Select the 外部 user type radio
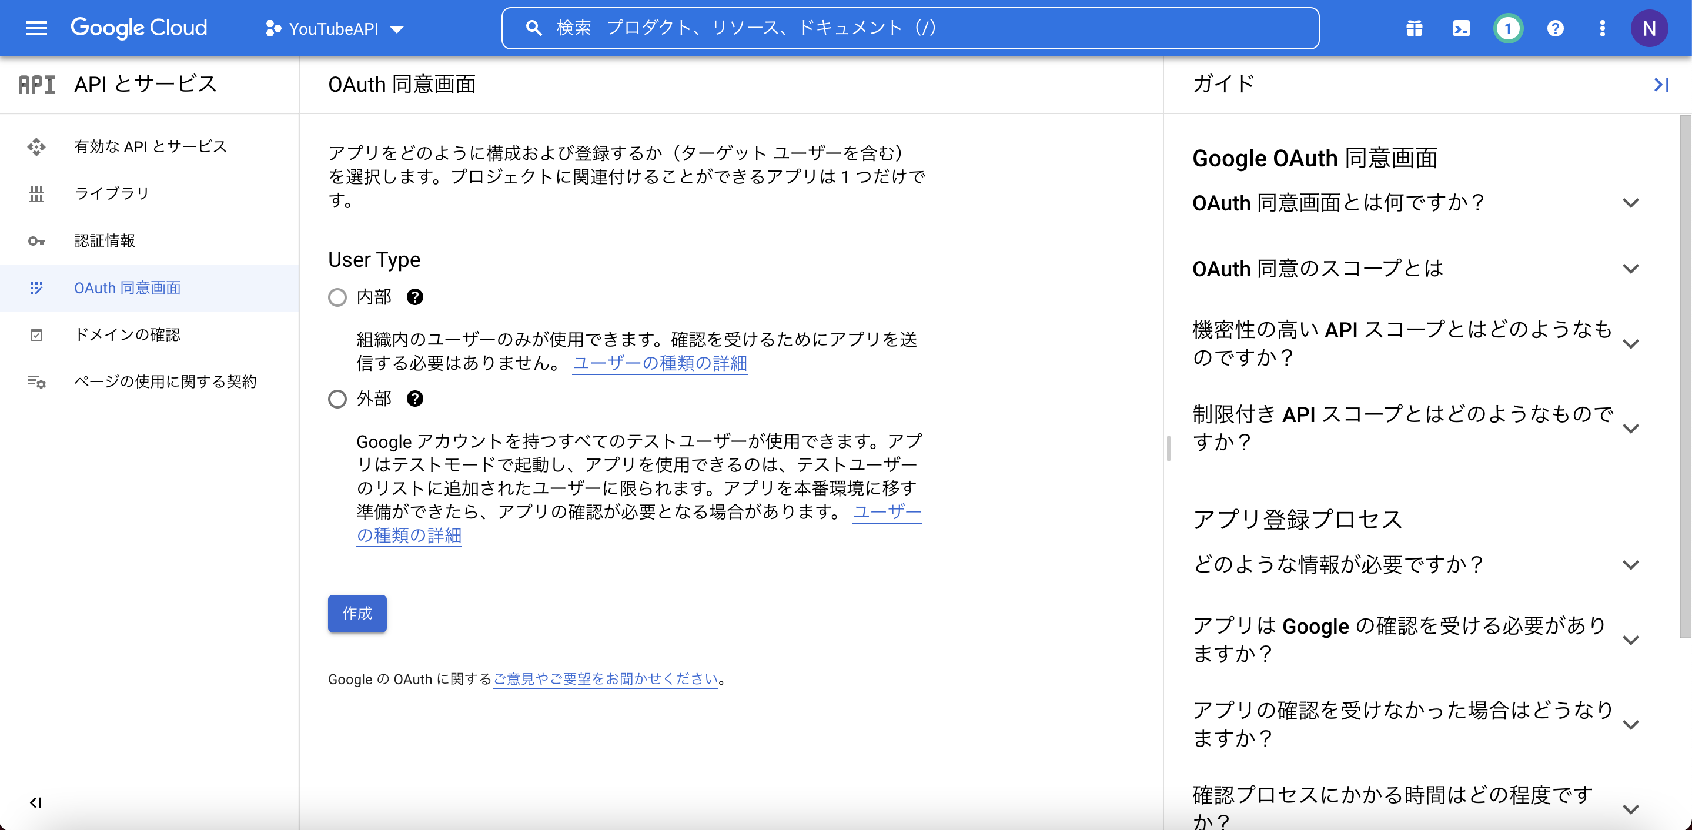 (337, 399)
